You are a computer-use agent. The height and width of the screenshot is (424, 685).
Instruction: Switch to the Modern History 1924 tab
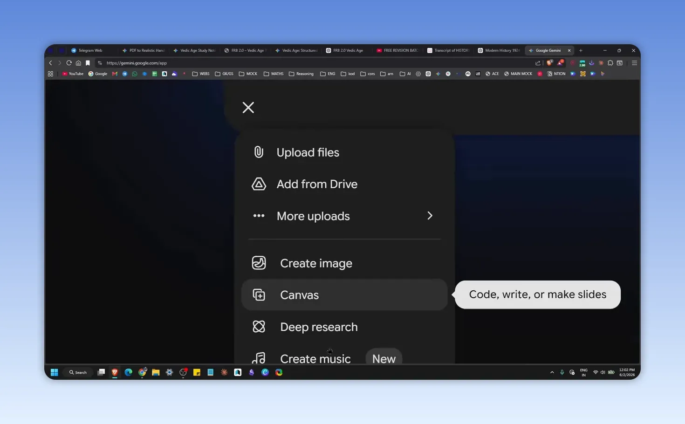point(499,50)
